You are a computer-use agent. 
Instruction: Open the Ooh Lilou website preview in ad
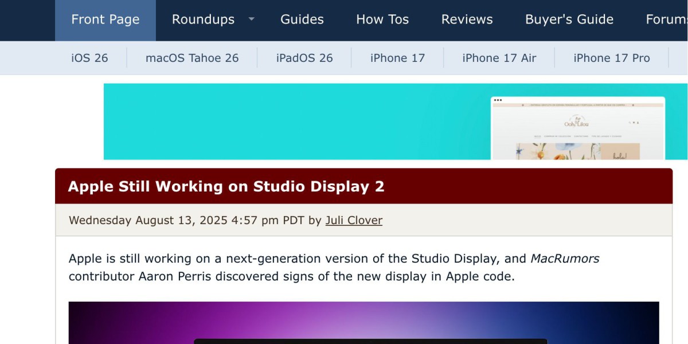(x=578, y=128)
